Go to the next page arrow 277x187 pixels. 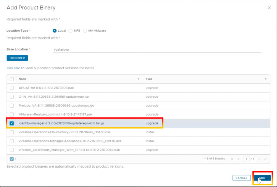[x=259, y=159]
